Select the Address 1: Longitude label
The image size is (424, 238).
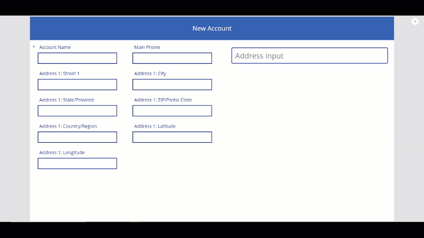point(62,152)
